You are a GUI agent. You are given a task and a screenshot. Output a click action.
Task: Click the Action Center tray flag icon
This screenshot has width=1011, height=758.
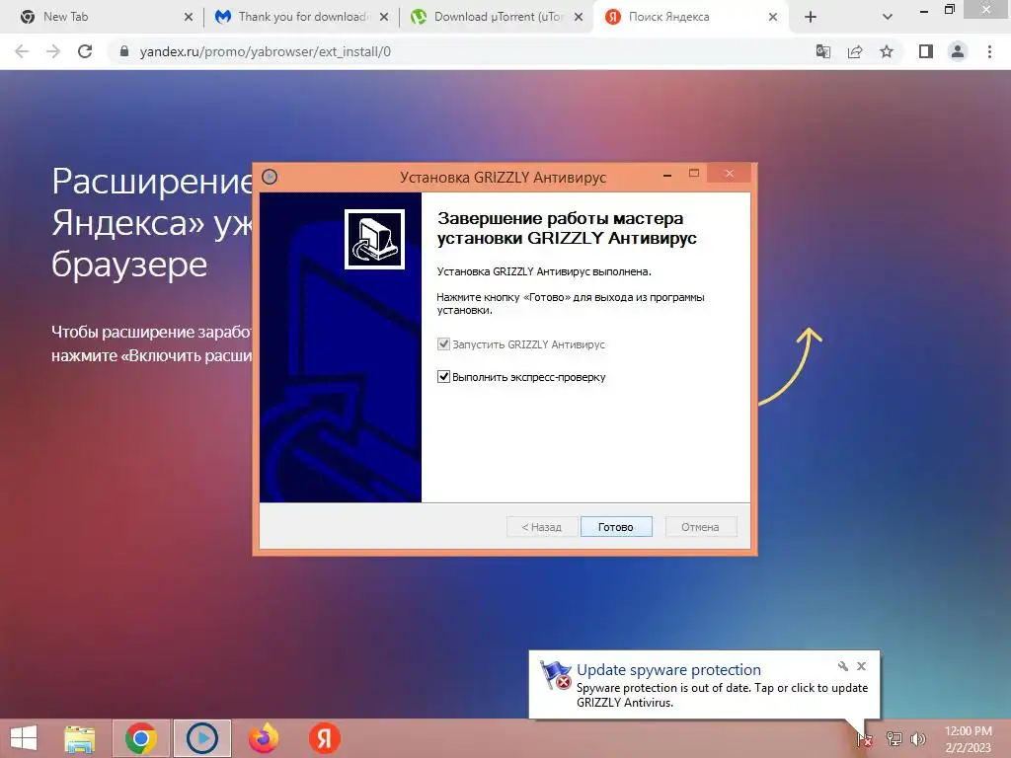click(865, 739)
